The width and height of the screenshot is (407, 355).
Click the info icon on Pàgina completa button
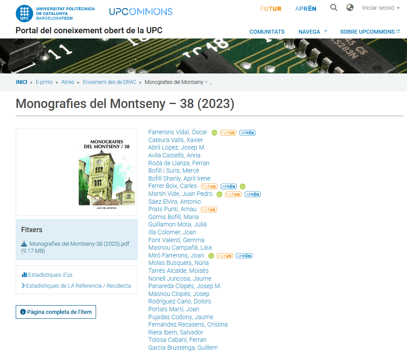click(22, 312)
